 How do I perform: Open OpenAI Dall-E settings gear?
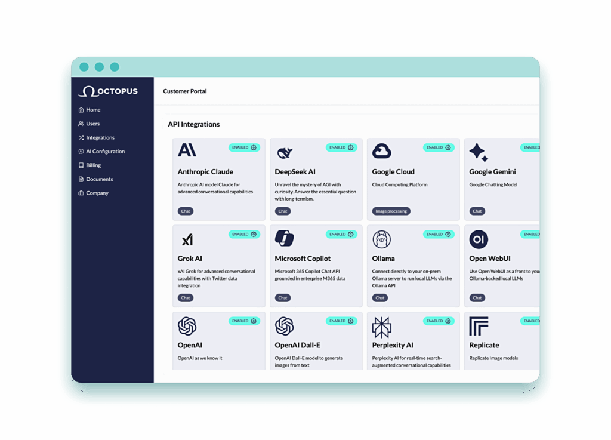[351, 321]
